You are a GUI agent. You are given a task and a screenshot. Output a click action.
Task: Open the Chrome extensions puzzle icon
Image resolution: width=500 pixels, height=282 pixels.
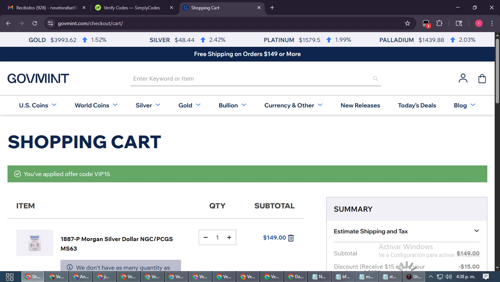(439, 23)
